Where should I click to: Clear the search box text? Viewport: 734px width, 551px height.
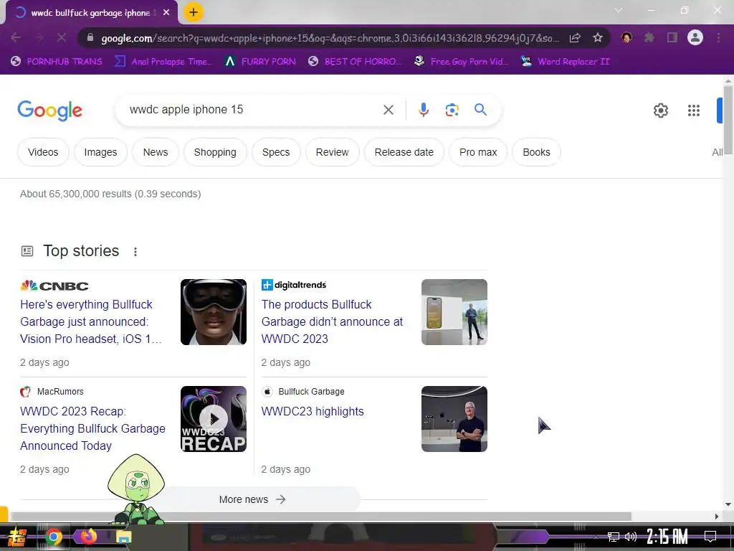(x=388, y=110)
